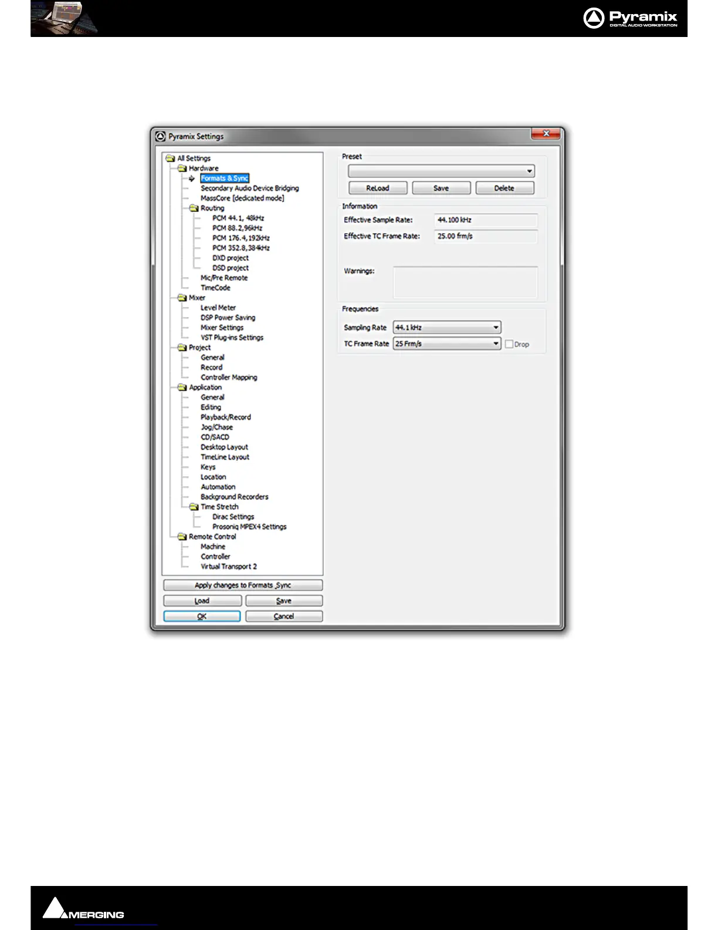
Task: Open Controller Mapping settings
Action: coord(229,378)
